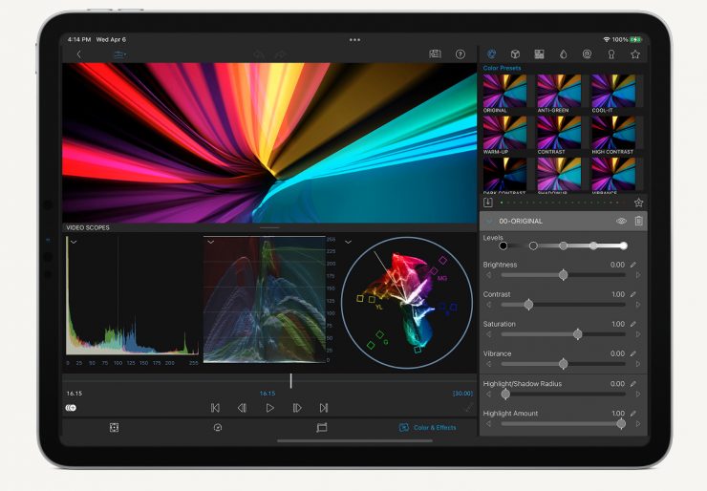Toggle visibility eye of 00-ORIGINAL effect

(x=621, y=221)
